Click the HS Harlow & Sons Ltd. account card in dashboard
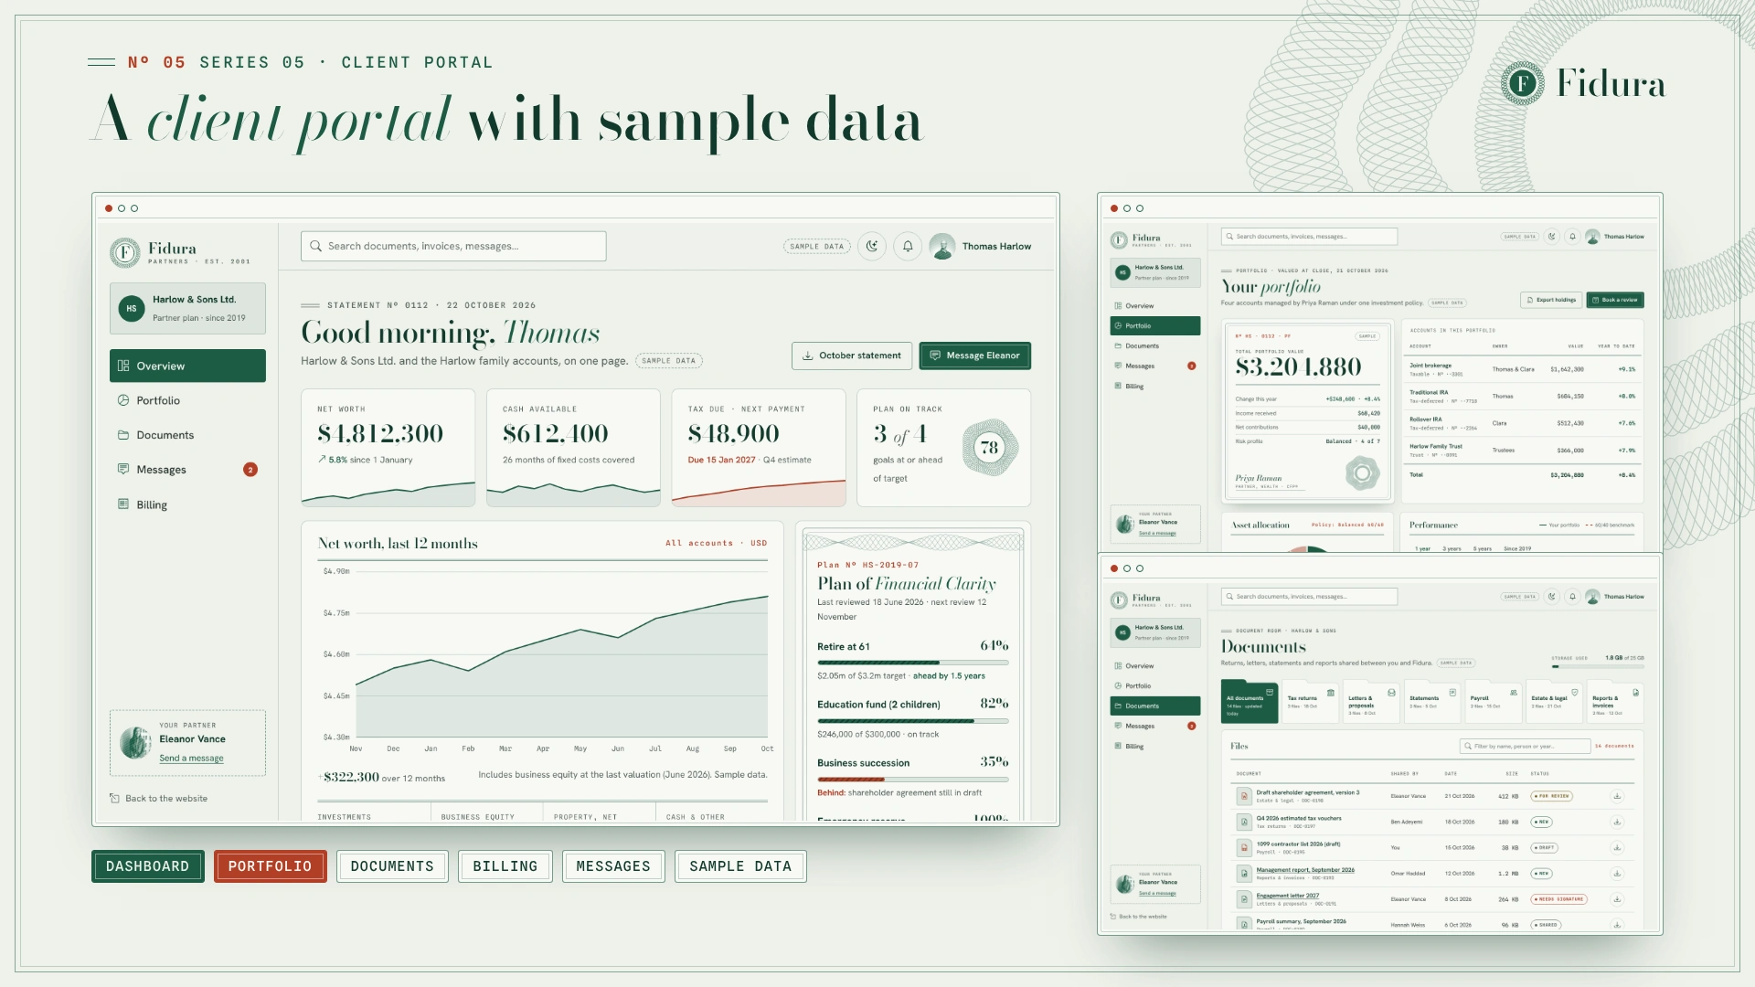1755x987 pixels. 187,308
